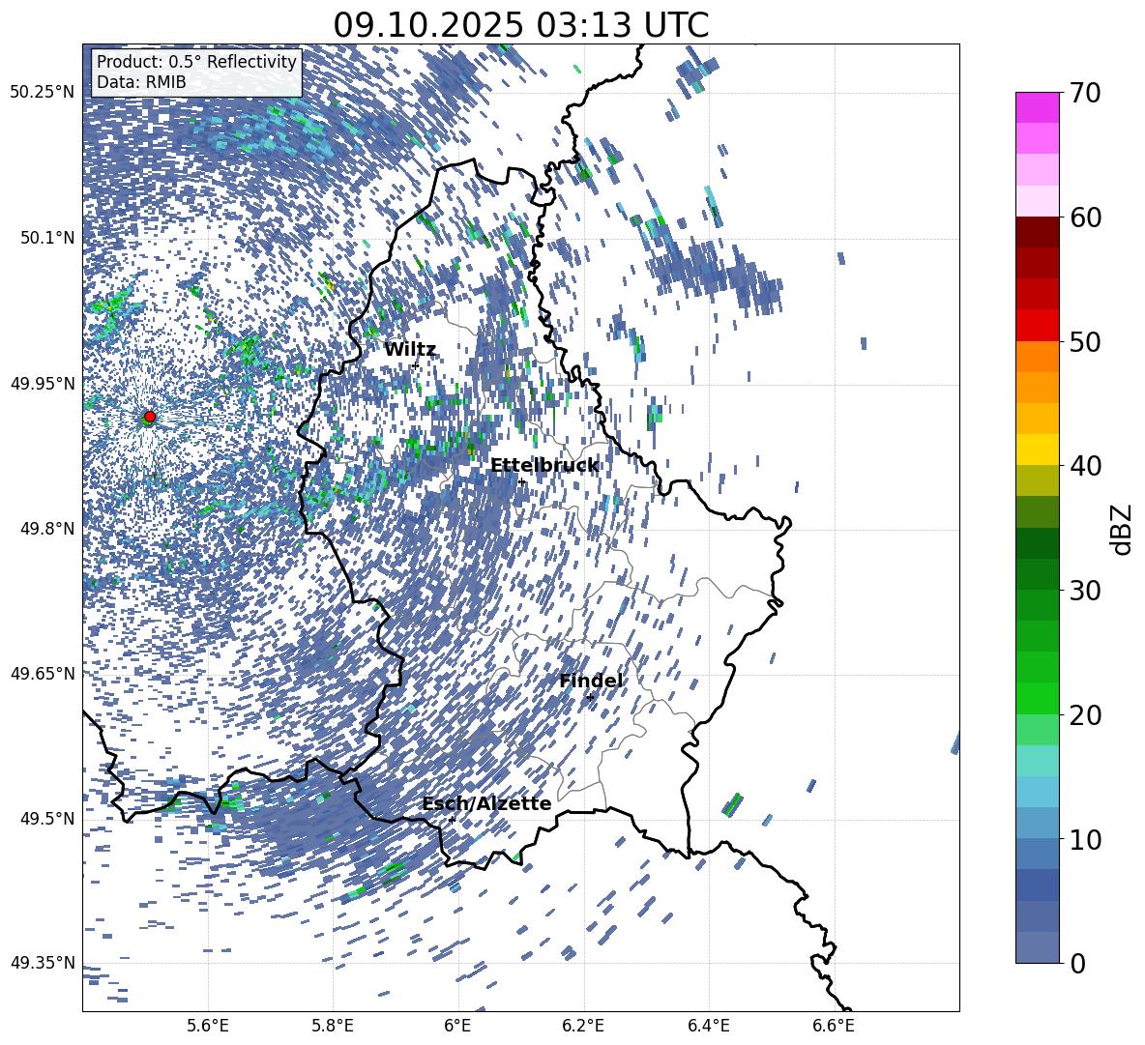Click the bright green 20 dBZ colorbar segment
The image size is (1145, 1045).
click(1037, 698)
